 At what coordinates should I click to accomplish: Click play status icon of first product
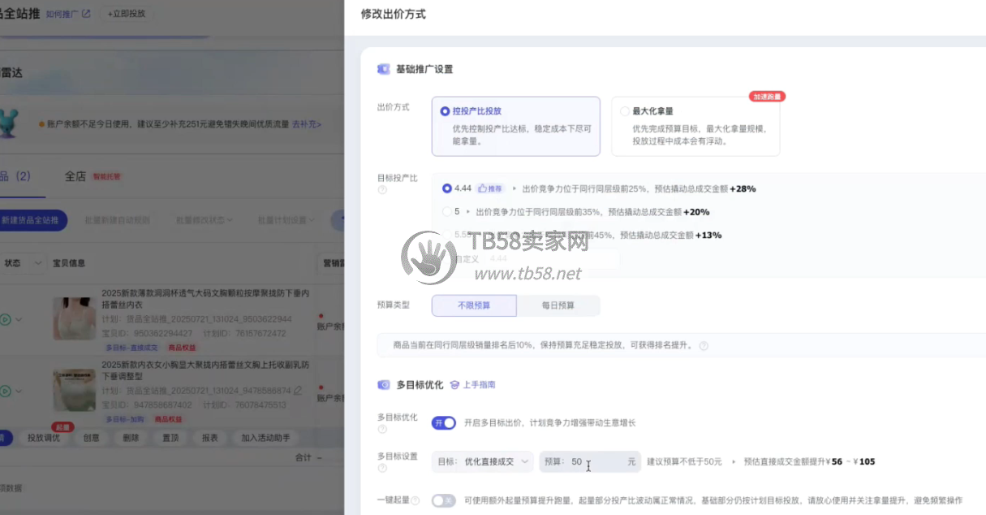6,320
